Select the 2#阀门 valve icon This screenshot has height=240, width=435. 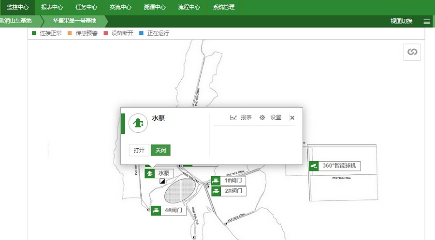216,191
